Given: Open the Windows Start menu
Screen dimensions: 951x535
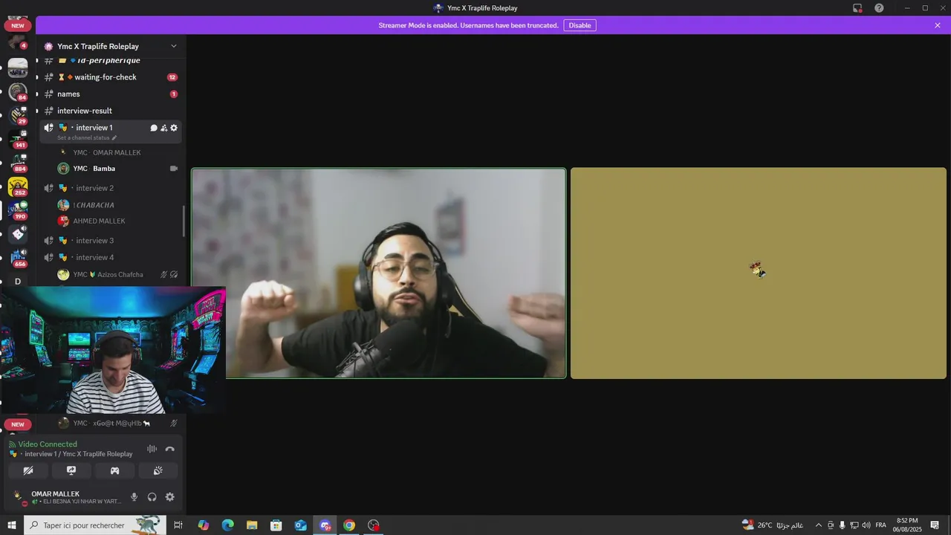Looking at the screenshot, I should 11,525.
